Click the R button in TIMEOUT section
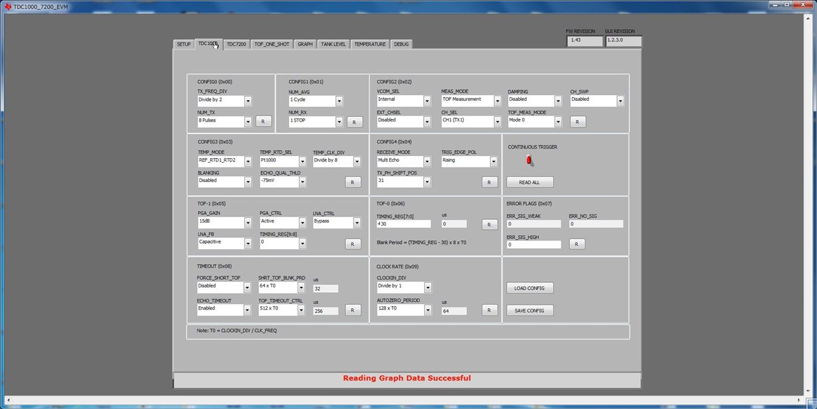This screenshot has height=409, width=817. [x=353, y=310]
